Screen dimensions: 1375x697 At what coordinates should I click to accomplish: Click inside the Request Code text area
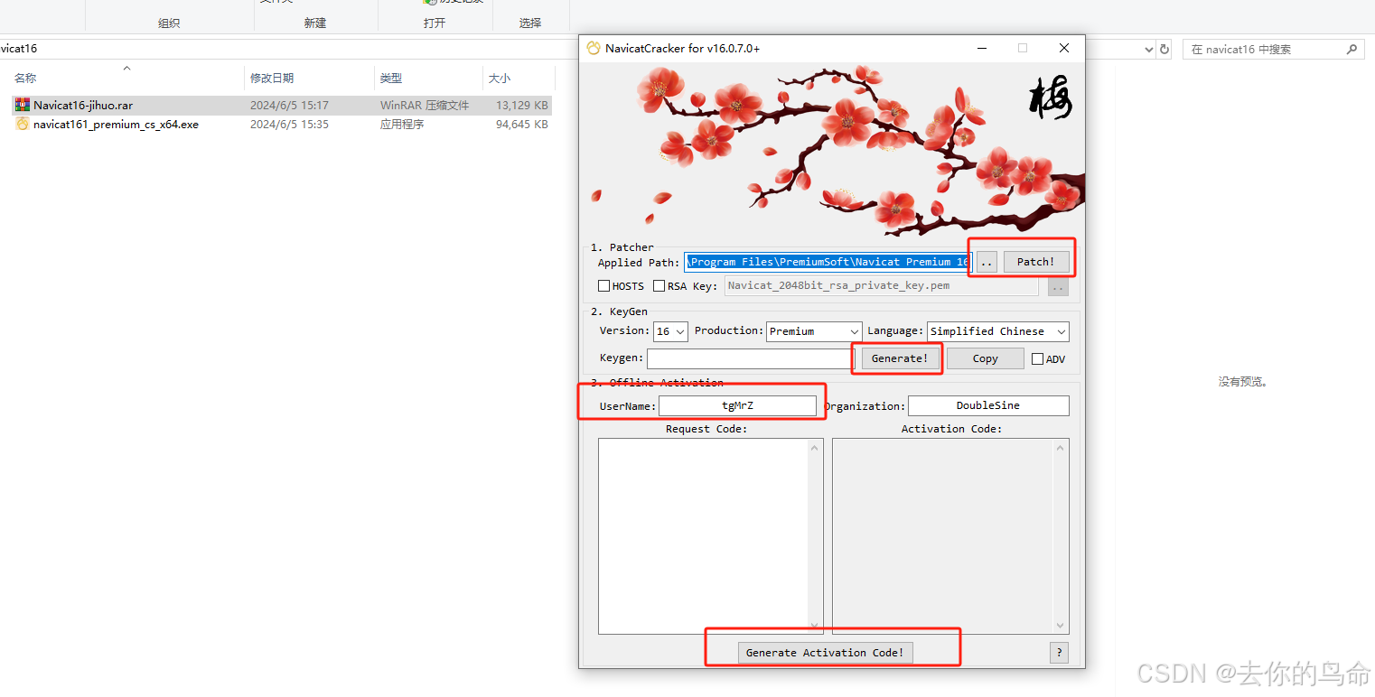click(x=704, y=536)
